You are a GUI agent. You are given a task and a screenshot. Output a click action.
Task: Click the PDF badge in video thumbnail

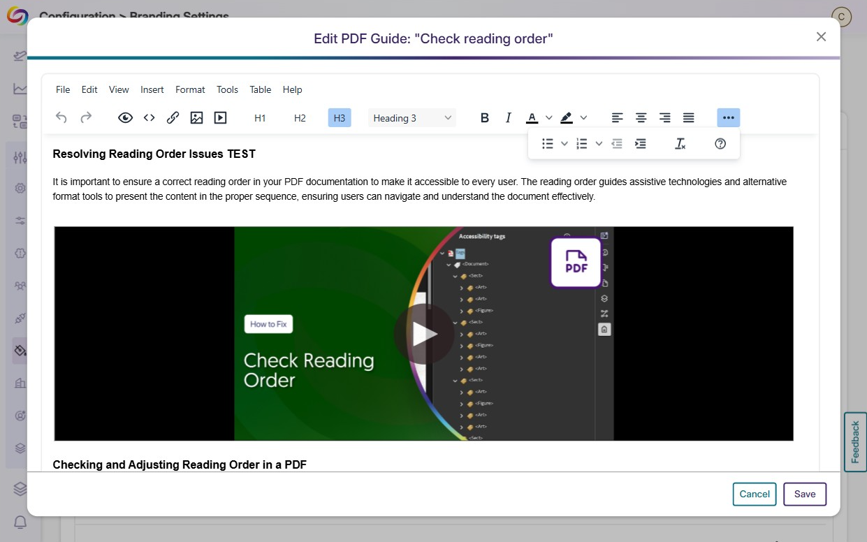click(576, 262)
